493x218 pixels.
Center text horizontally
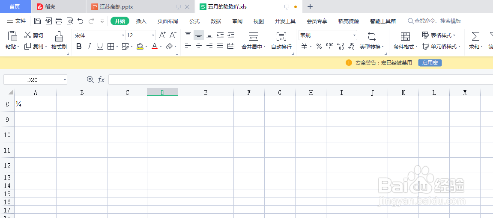tap(199, 47)
